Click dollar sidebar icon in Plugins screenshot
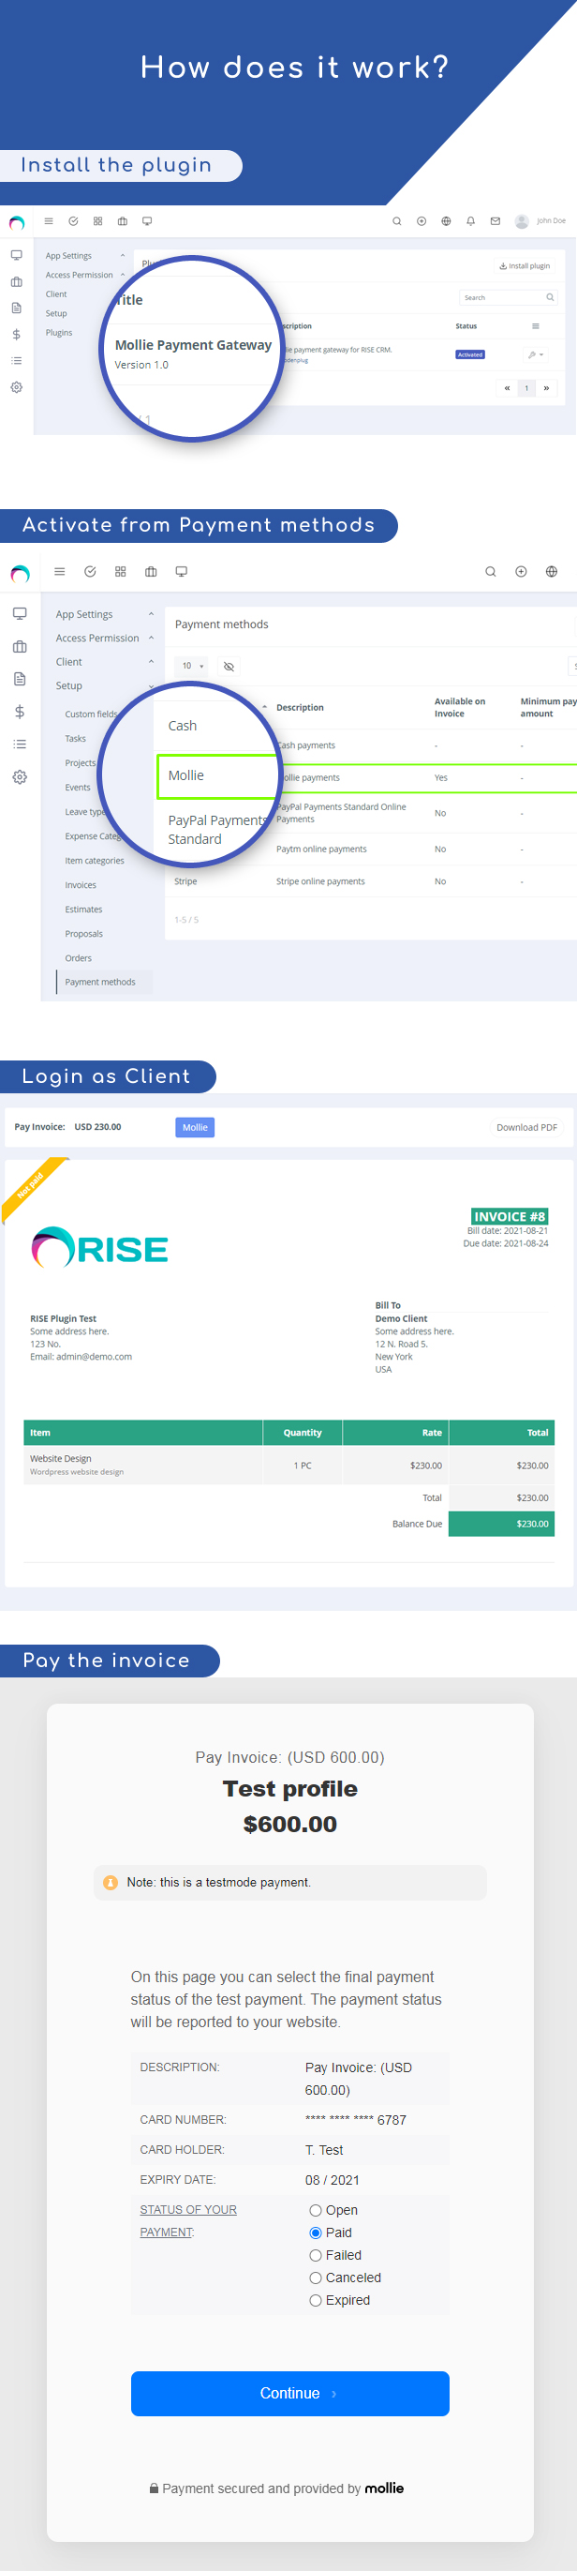Image resolution: width=577 pixels, height=2571 pixels. 16,335
